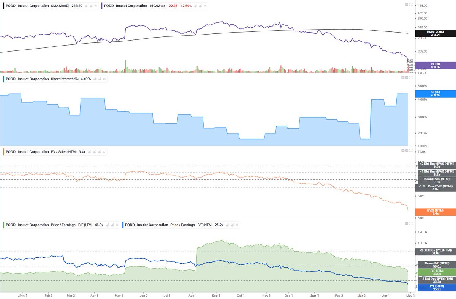
Task: Click the +2 Std Dev (P/E (NTM)) 84.8x label
Action: tap(436, 252)
